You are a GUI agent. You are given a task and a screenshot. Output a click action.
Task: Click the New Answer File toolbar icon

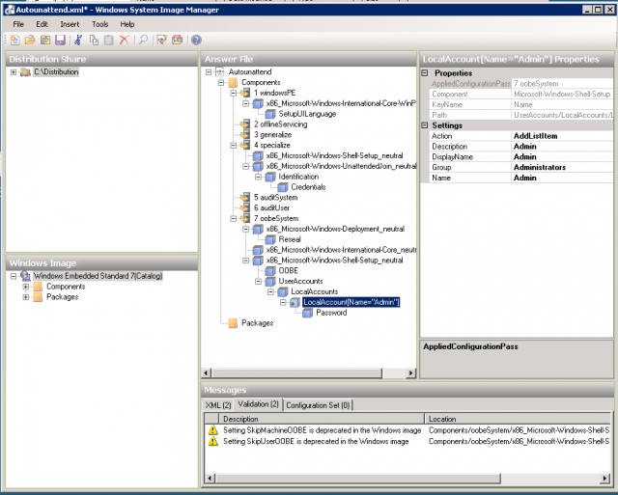(15, 40)
